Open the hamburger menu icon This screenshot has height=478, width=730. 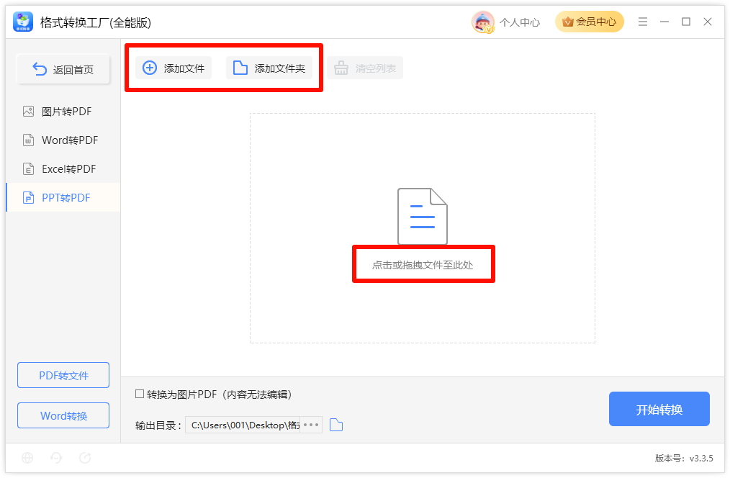(x=643, y=22)
